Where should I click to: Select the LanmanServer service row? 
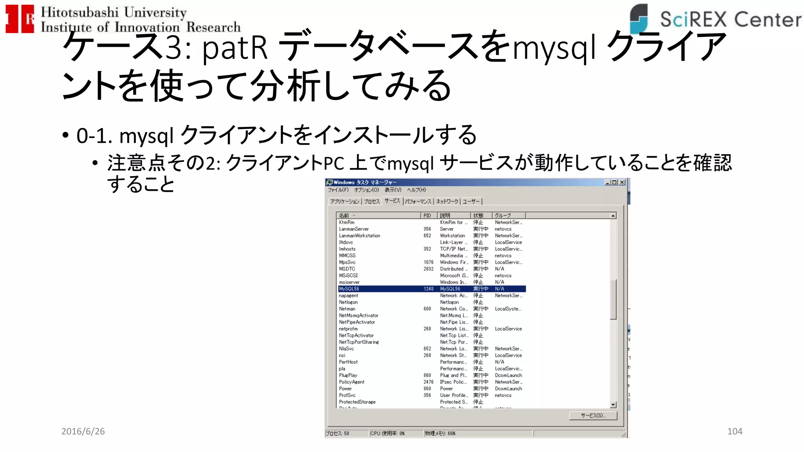(x=432, y=229)
